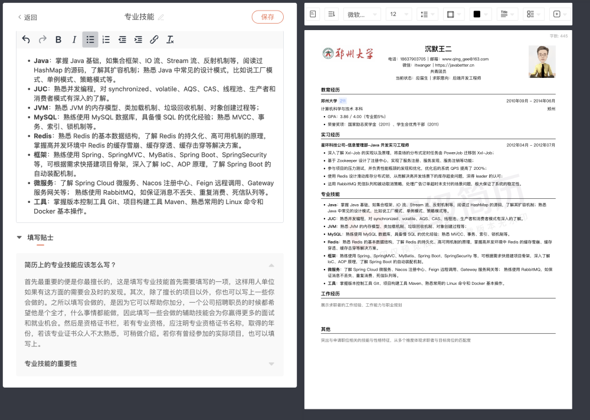Click the resume template page icon
Viewport: 590px width, 420px height.
click(x=313, y=14)
